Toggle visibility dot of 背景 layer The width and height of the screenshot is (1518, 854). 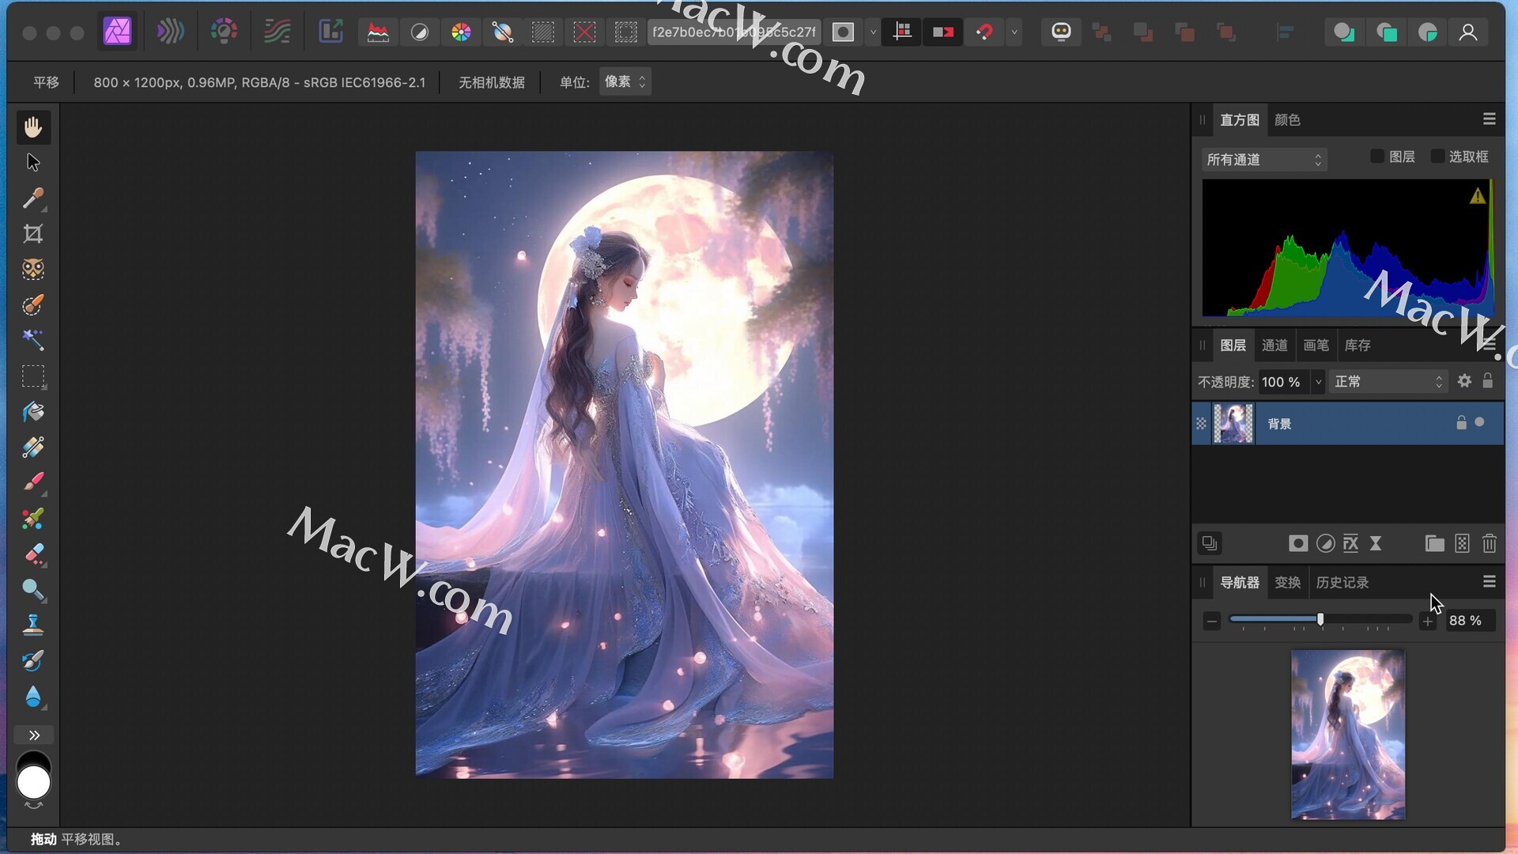(x=1479, y=422)
